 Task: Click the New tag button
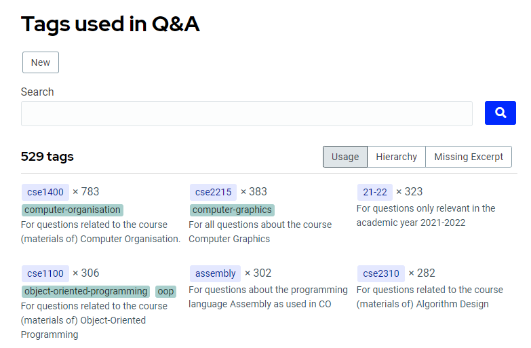(41, 62)
